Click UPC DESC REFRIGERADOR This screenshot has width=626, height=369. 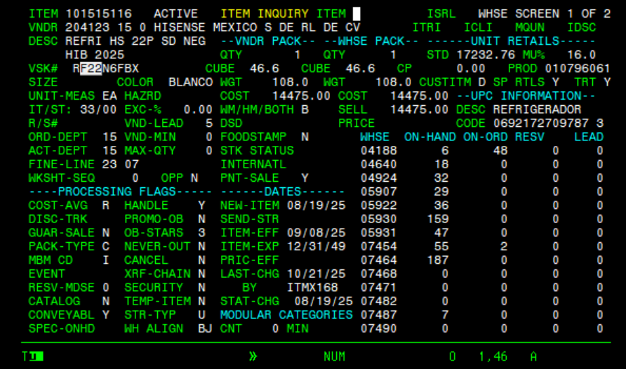537,109
